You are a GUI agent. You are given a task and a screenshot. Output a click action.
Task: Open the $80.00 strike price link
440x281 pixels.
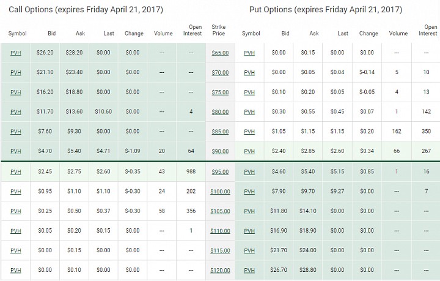click(x=220, y=112)
